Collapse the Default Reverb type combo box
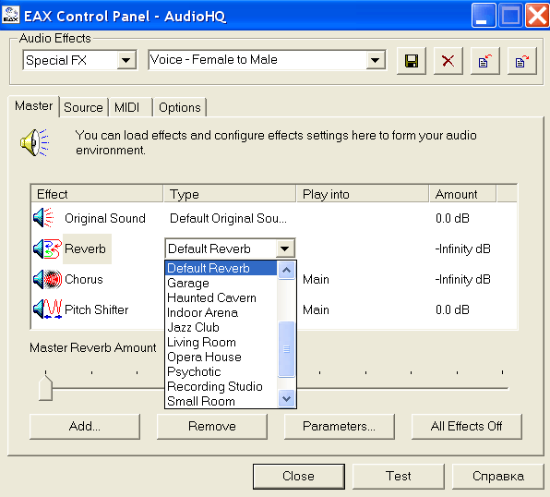This screenshot has width=550, height=497. (x=285, y=248)
